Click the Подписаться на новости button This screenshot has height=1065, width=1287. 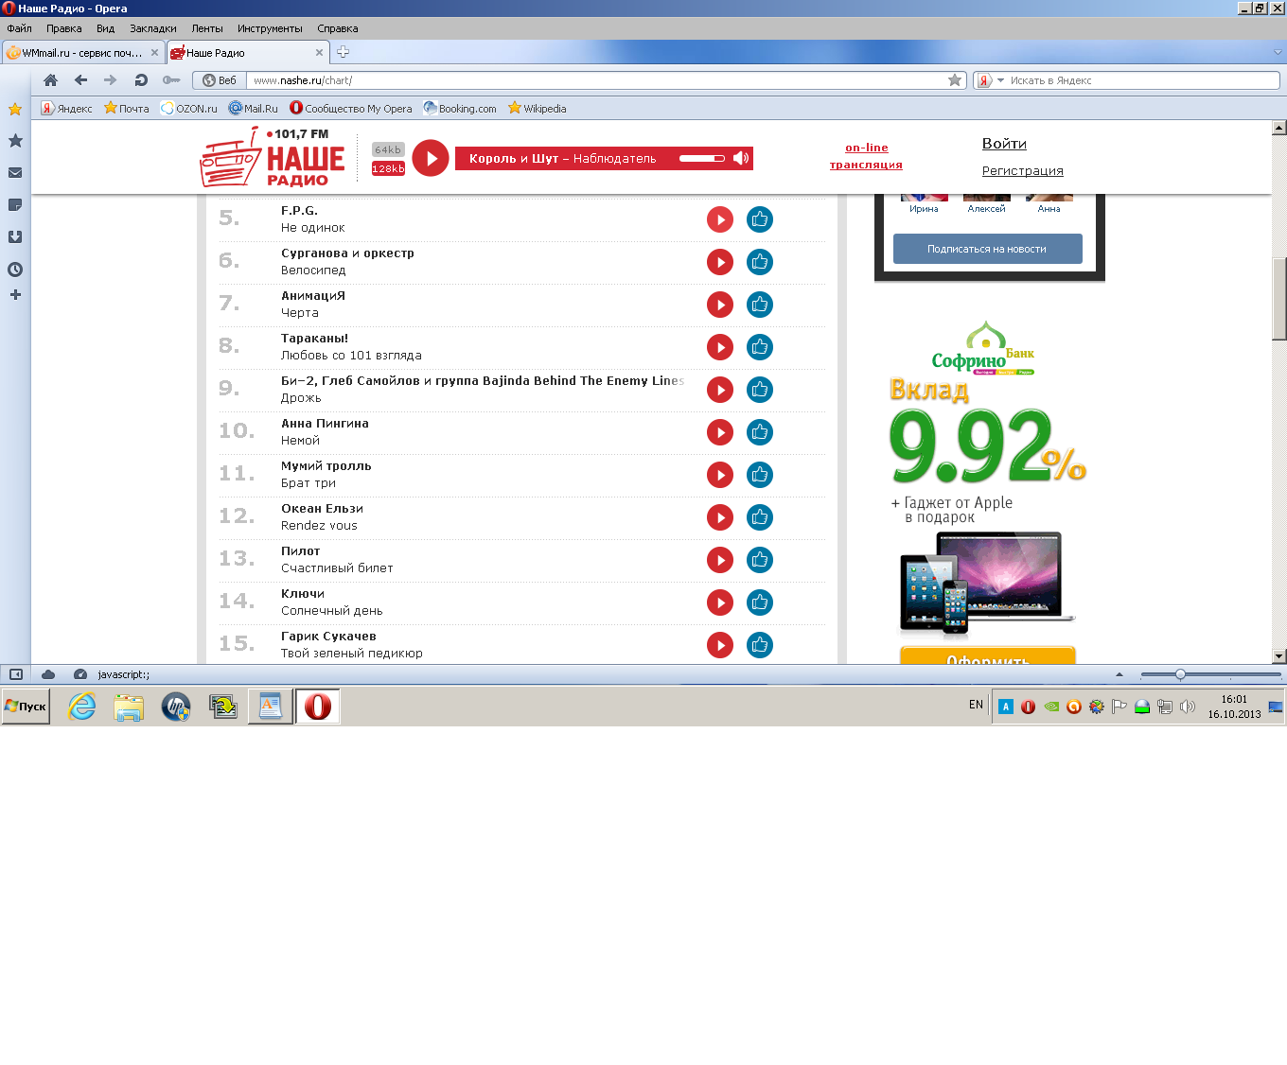[987, 249]
